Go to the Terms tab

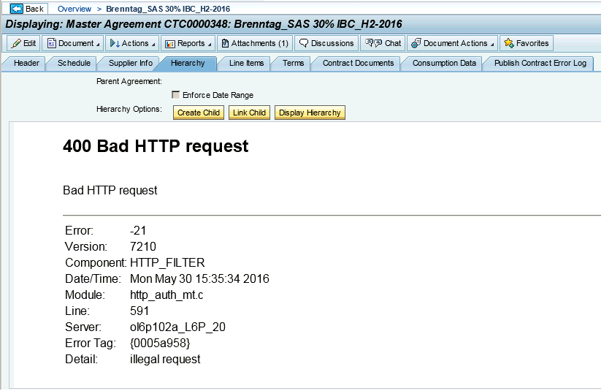(x=293, y=64)
